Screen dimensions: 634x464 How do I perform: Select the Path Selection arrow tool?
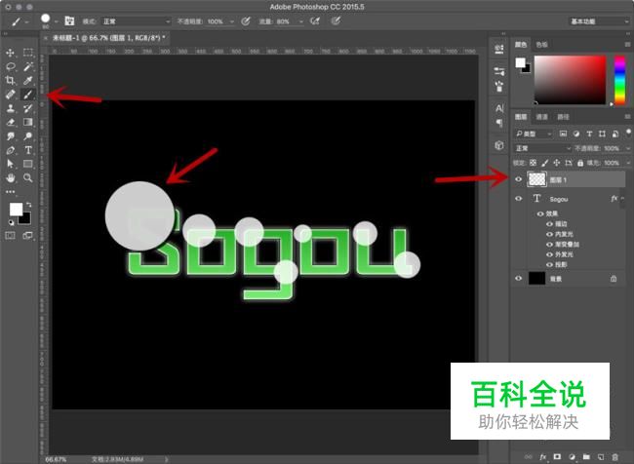click(x=10, y=164)
